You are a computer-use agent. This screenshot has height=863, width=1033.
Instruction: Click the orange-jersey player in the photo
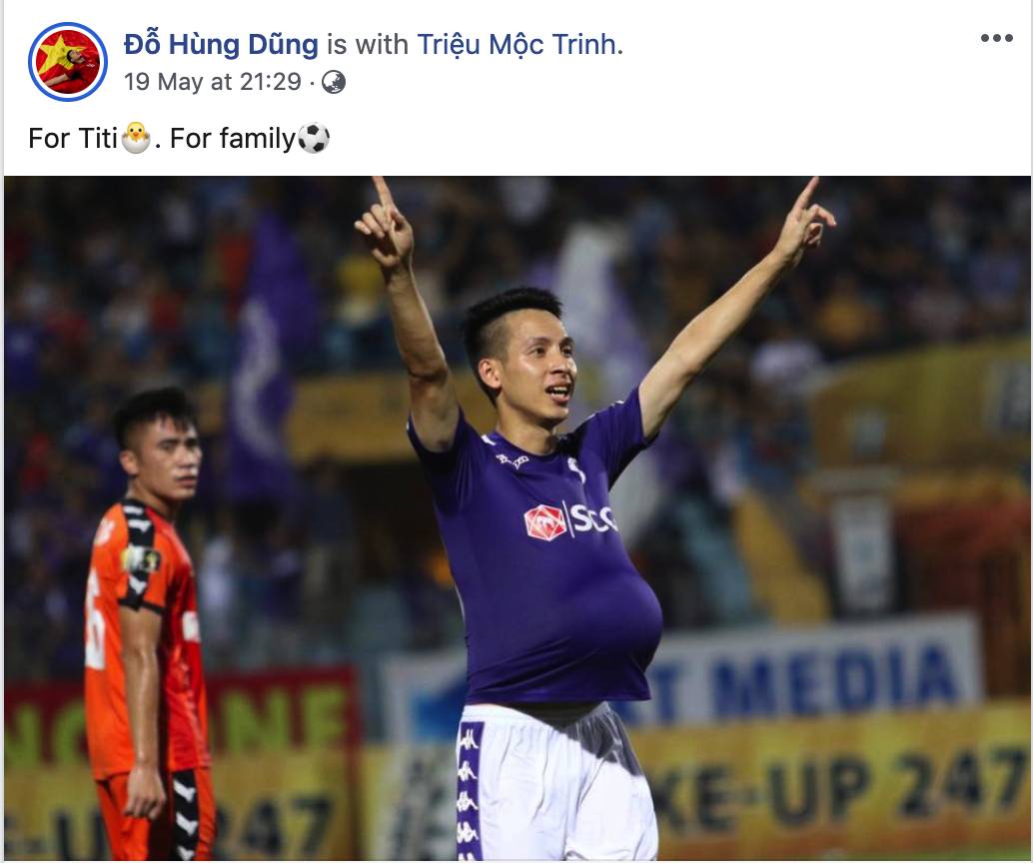pyautogui.click(x=149, y=622)
